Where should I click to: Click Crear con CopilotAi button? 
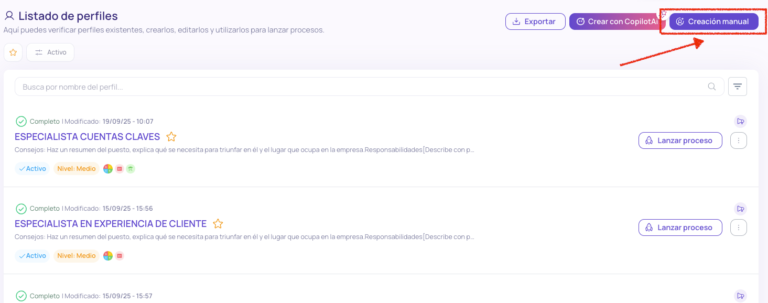tap(616, 21)
